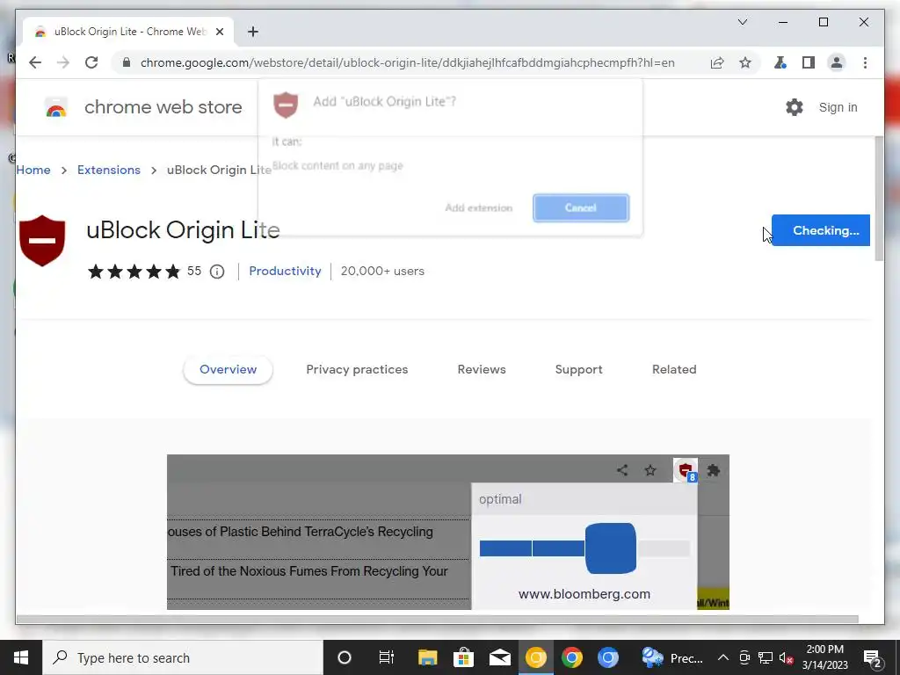Click the Chrome Web Store rainbow logo
This screenshot has height=675, width=900.
[x=55, y=107]
